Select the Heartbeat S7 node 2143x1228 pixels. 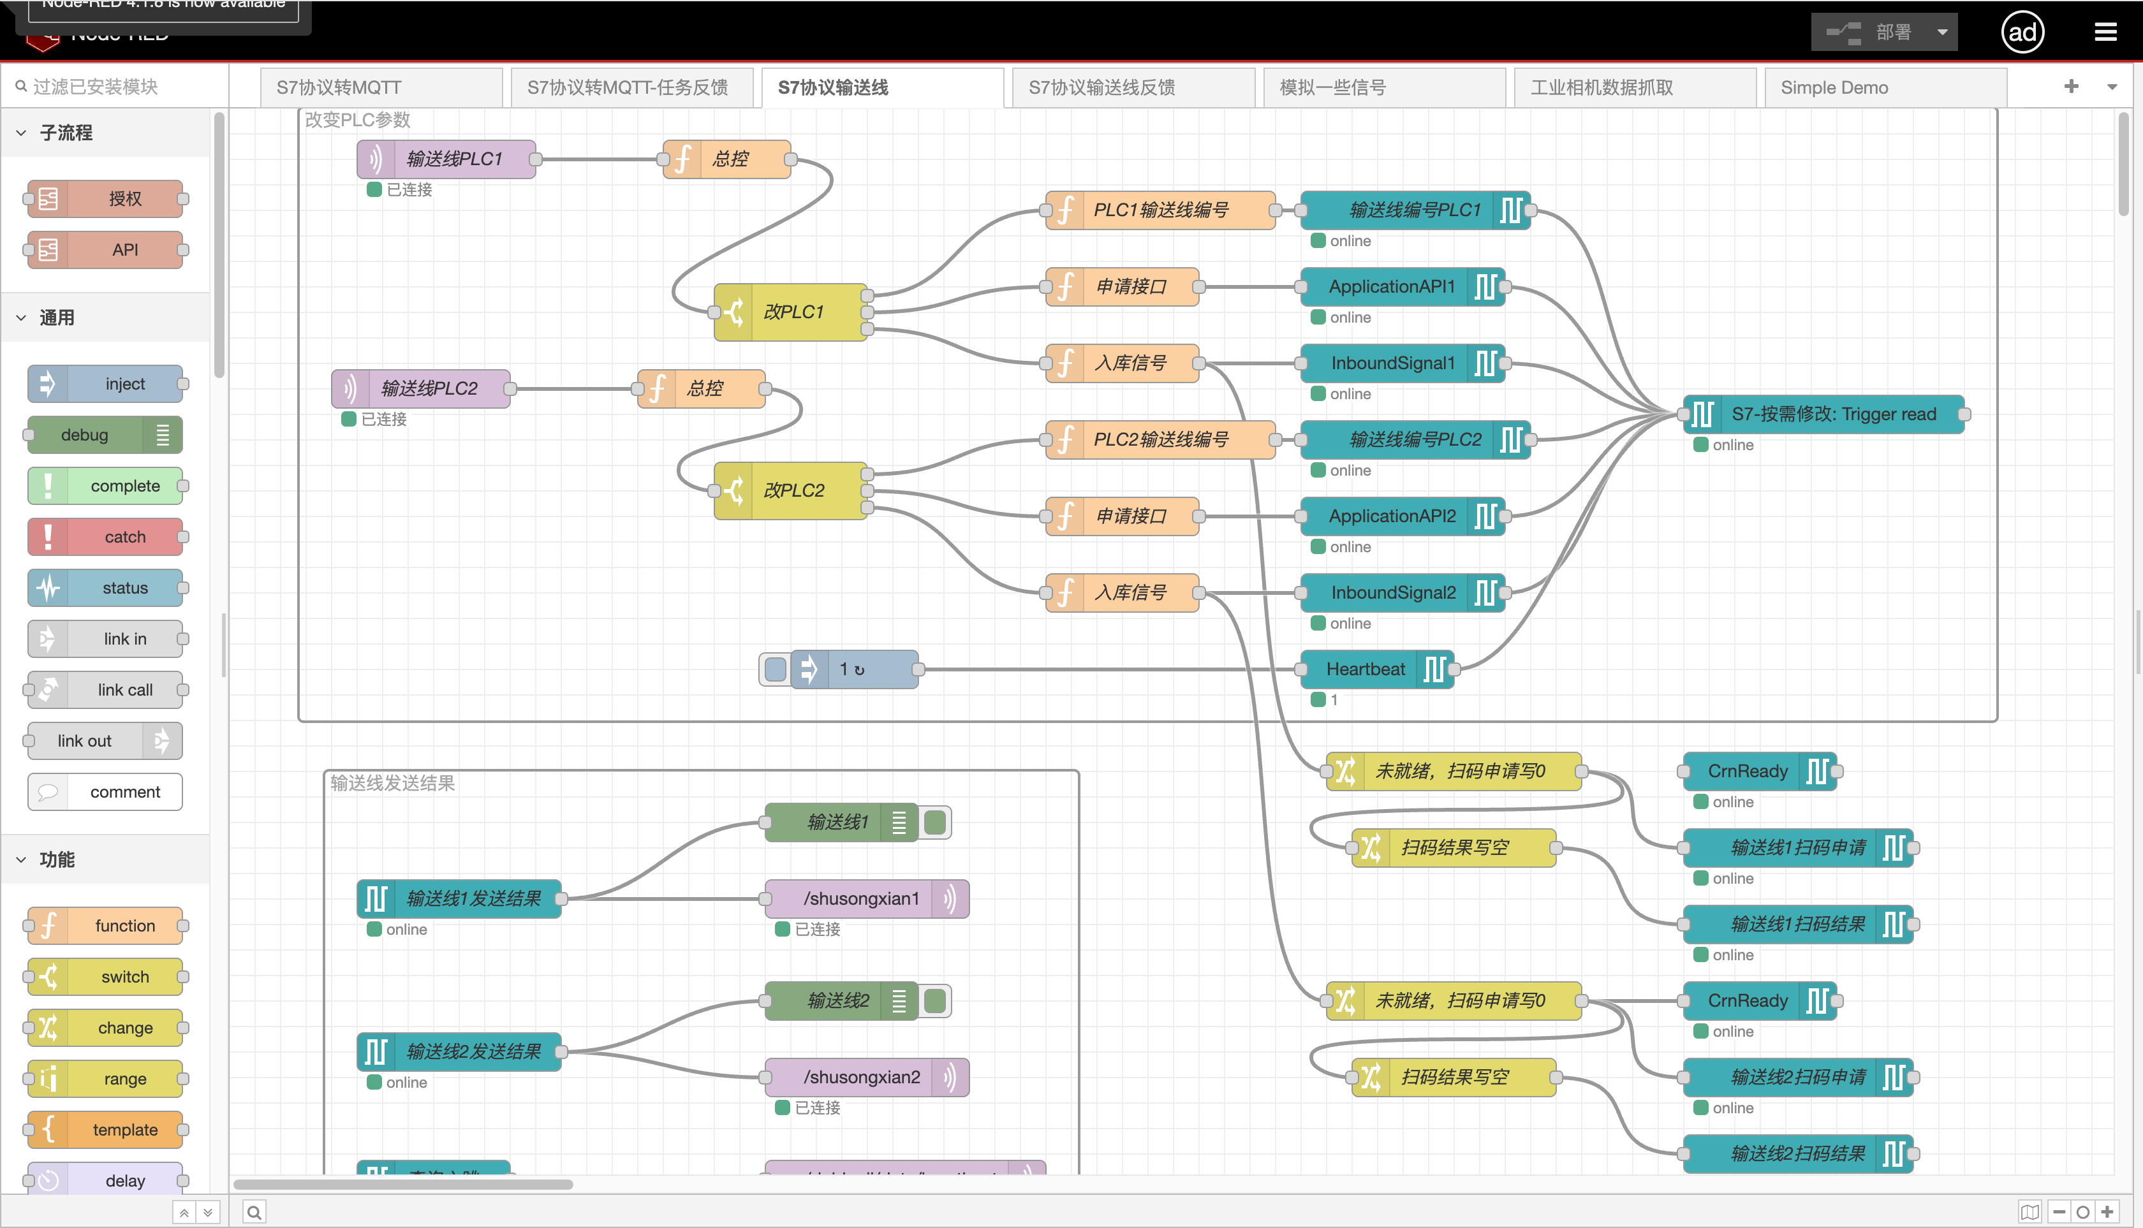click(x=1378, y=669)
